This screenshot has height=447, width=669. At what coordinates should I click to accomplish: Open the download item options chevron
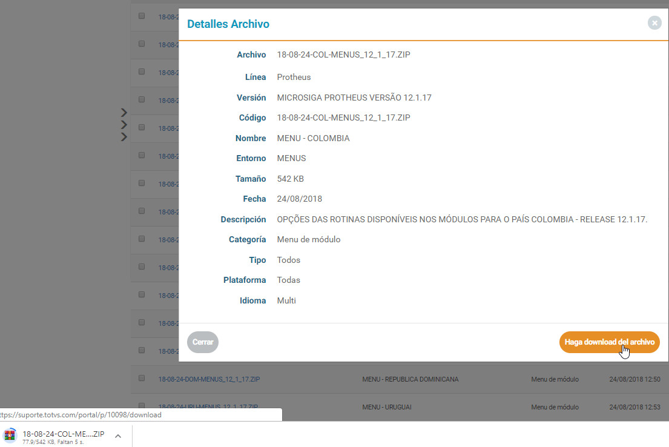[x=118, y=436]
